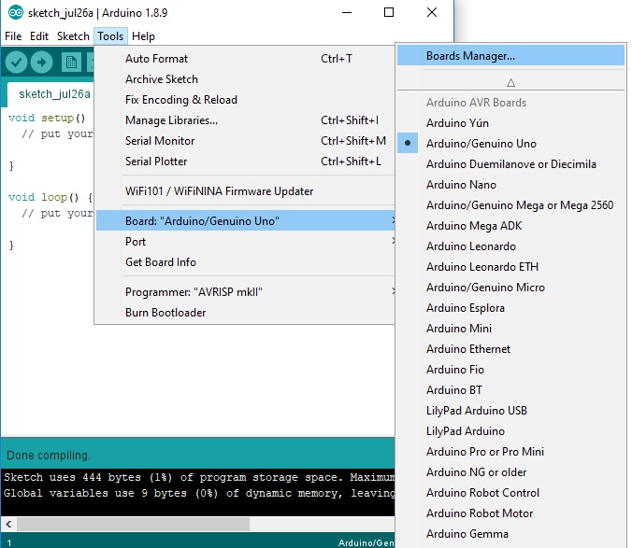Click the "void setup()" code line

click(x=47, y=118)
